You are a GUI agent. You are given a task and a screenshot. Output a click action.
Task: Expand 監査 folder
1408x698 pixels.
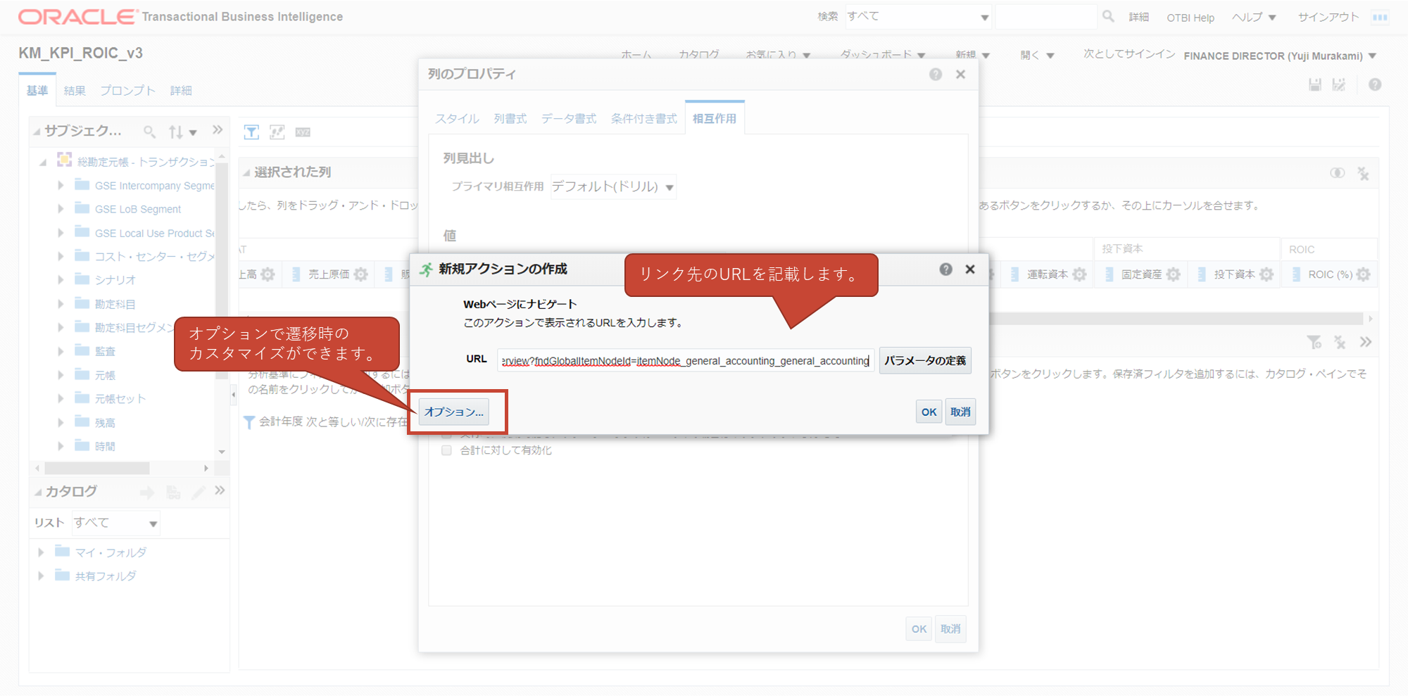pos(61,351)
